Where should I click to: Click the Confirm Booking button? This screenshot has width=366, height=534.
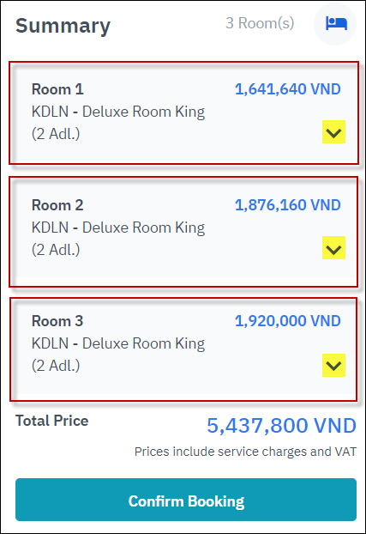pyautogui.click(x=186, y=500)
